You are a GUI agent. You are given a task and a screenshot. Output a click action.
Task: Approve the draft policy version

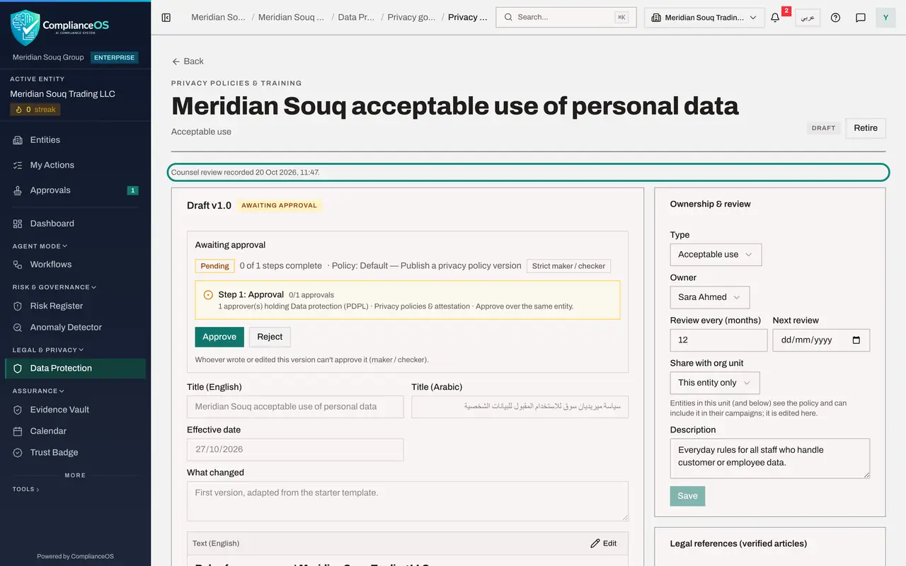(219, 337)
